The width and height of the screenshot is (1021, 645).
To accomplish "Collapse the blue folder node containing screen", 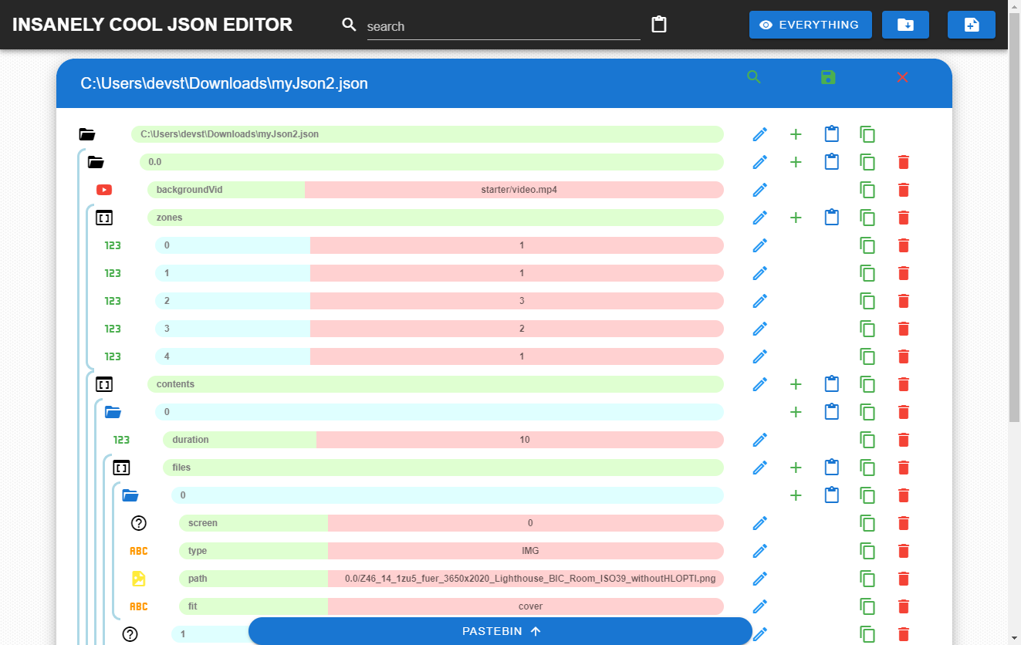I will (130, 495).
